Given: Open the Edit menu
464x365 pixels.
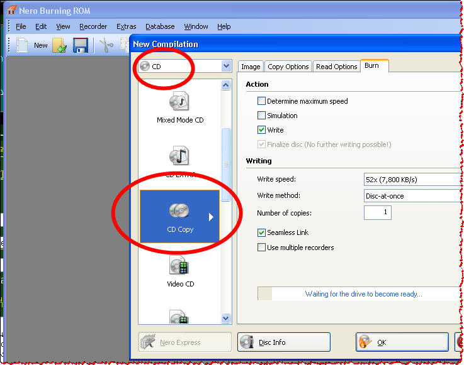Looking at the screenshot, I should (x=41, y=26).
